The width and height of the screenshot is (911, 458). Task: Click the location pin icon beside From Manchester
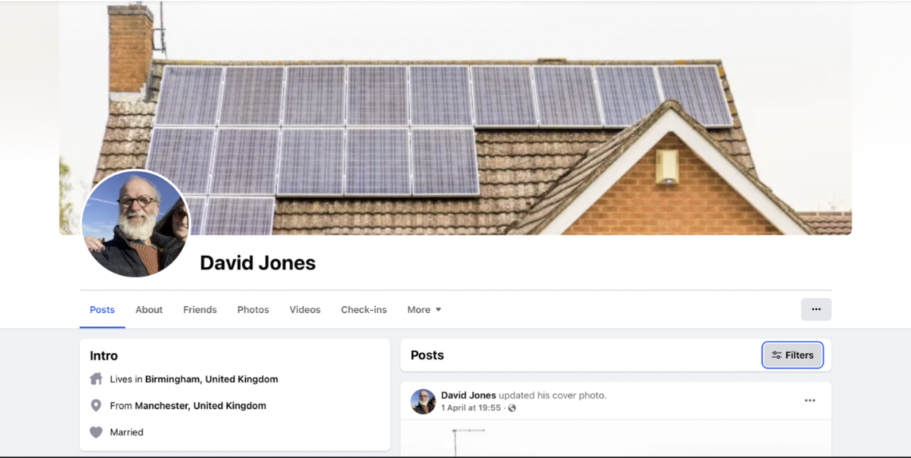pos(96,406)
